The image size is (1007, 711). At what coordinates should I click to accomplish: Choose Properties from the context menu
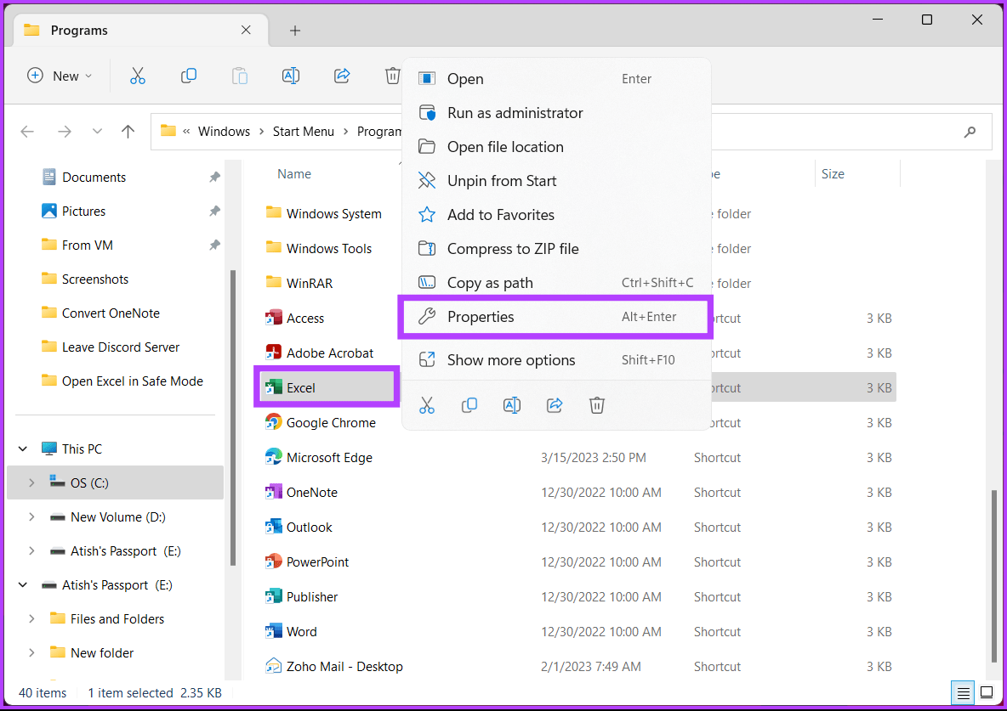pos(481,316)
